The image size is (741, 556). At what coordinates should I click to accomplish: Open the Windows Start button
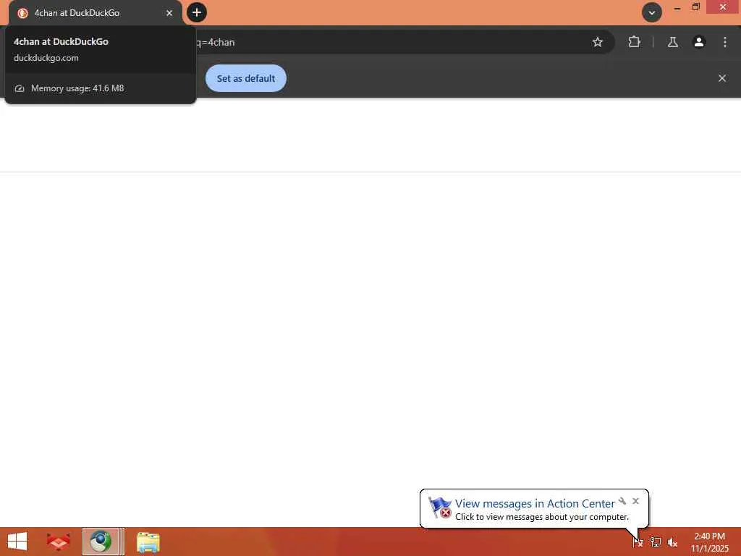point(17,542)
